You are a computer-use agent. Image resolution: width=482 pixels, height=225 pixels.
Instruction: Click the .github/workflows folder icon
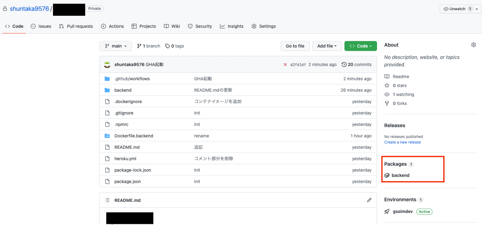(107, 79)
